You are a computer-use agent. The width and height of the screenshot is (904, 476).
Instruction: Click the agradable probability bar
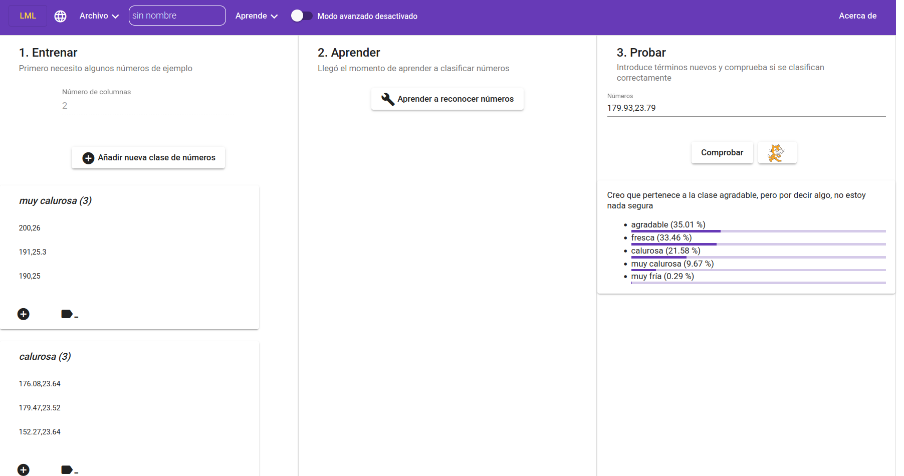pyautogui.click(x=758, y=231)
